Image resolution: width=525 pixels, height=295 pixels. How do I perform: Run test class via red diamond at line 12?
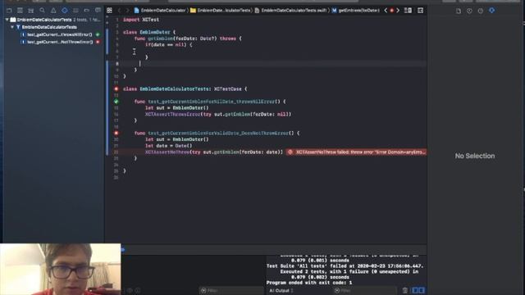pyautogui.click(x=116, y=89)
